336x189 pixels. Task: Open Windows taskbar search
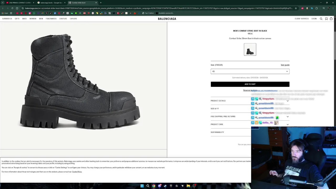(148, 186)
